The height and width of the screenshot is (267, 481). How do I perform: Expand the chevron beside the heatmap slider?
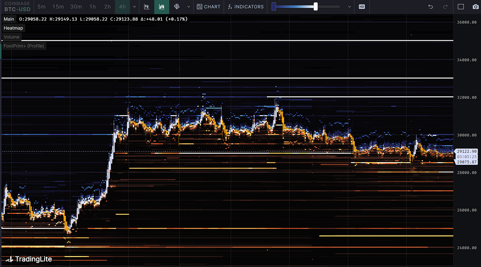349,7
